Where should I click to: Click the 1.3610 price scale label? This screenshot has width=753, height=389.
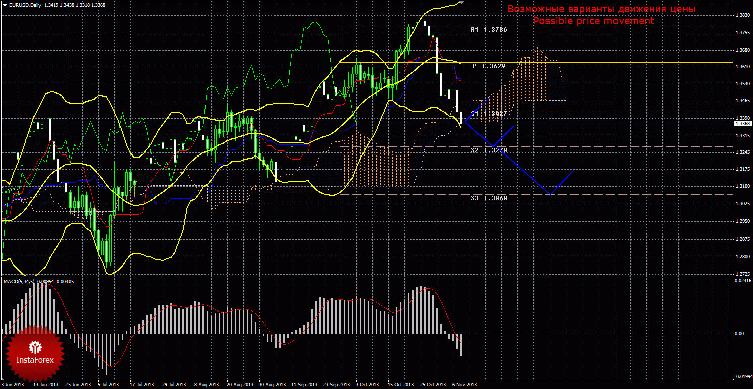click(743, 67)
